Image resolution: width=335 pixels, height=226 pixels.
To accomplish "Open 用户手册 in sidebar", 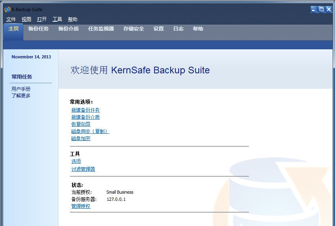I will pos(21,89).
